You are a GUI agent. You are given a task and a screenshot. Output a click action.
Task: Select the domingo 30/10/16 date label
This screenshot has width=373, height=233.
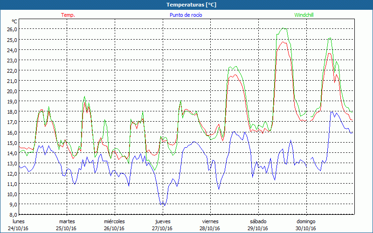point(306,225)
